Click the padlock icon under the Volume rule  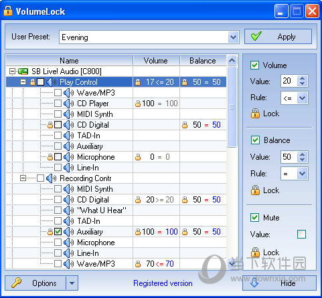tap(255, 113)
